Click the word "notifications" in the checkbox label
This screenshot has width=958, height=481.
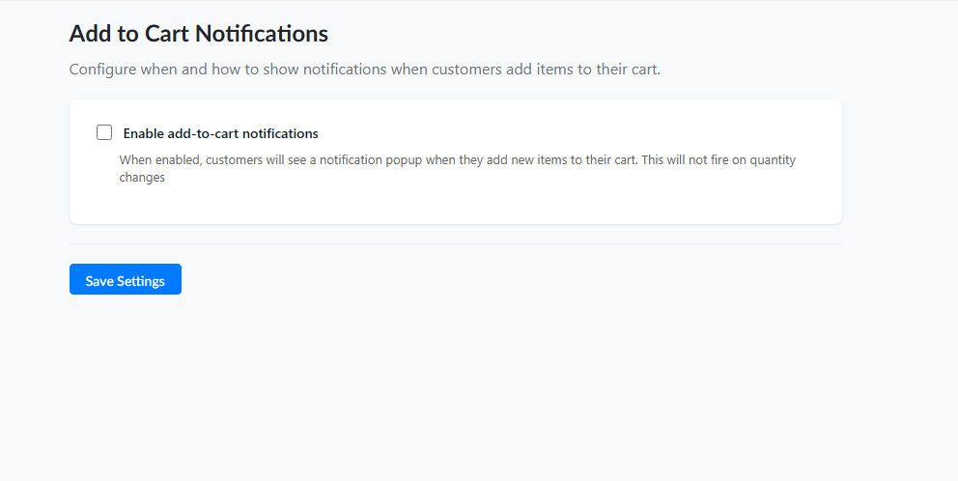[280, 134]
